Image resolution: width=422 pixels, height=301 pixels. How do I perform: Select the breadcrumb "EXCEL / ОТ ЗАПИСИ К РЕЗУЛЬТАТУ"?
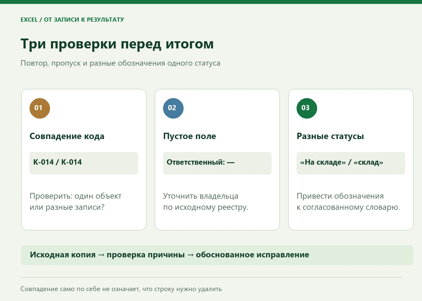(72, 20)
